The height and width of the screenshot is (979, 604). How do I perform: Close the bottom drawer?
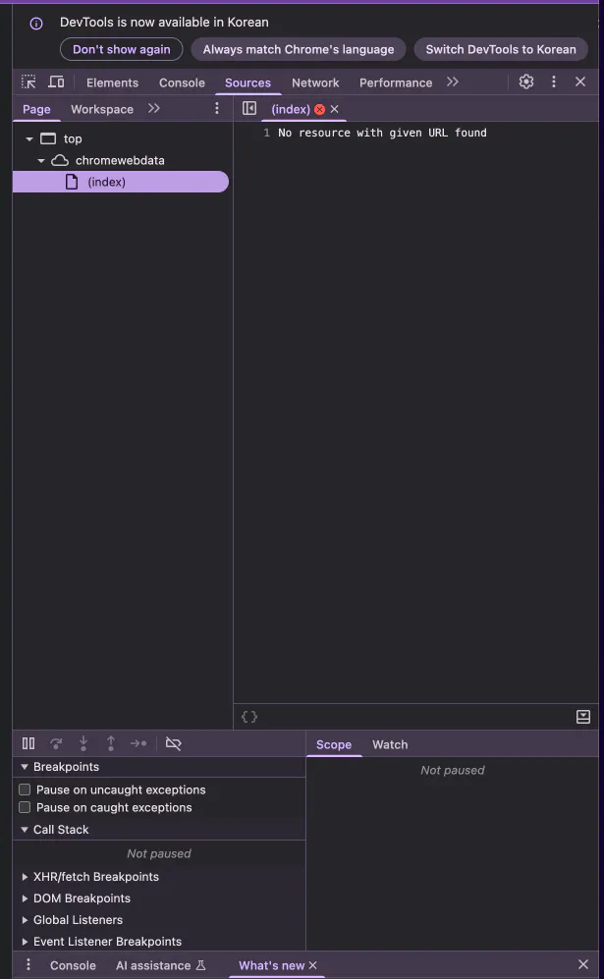(582, 964)
